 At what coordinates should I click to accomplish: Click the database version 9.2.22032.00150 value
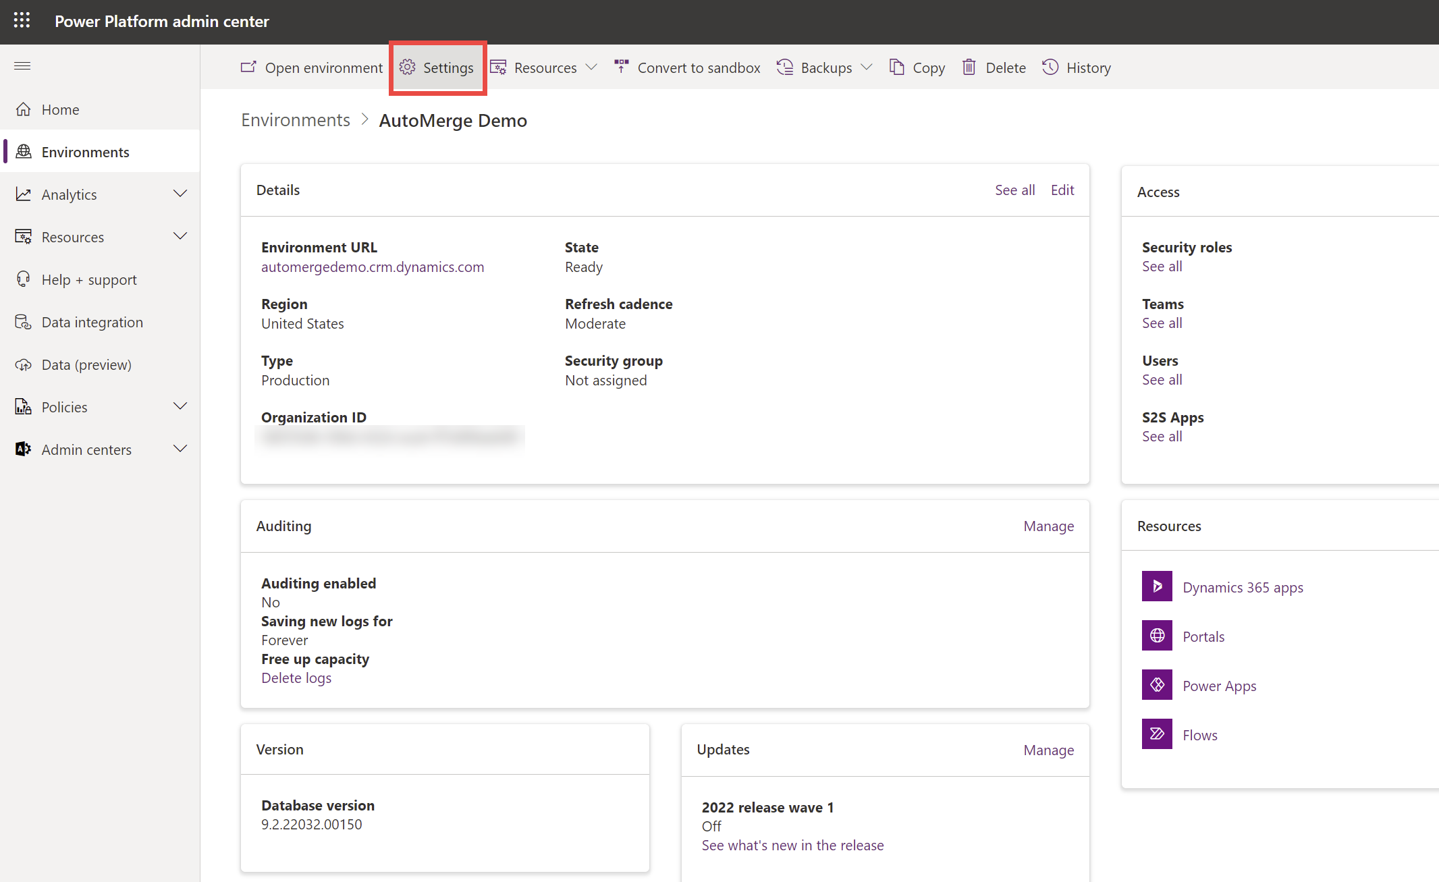click(312, 824)
